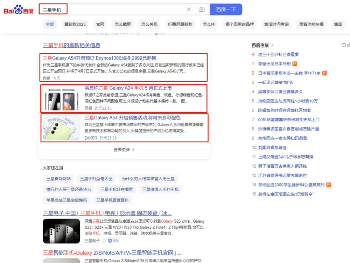Click the 保障 verified shield badge
350x263 pixels.
[114, 241]
